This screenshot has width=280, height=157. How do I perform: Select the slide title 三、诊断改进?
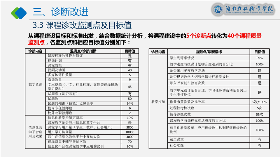coord(60,12)
